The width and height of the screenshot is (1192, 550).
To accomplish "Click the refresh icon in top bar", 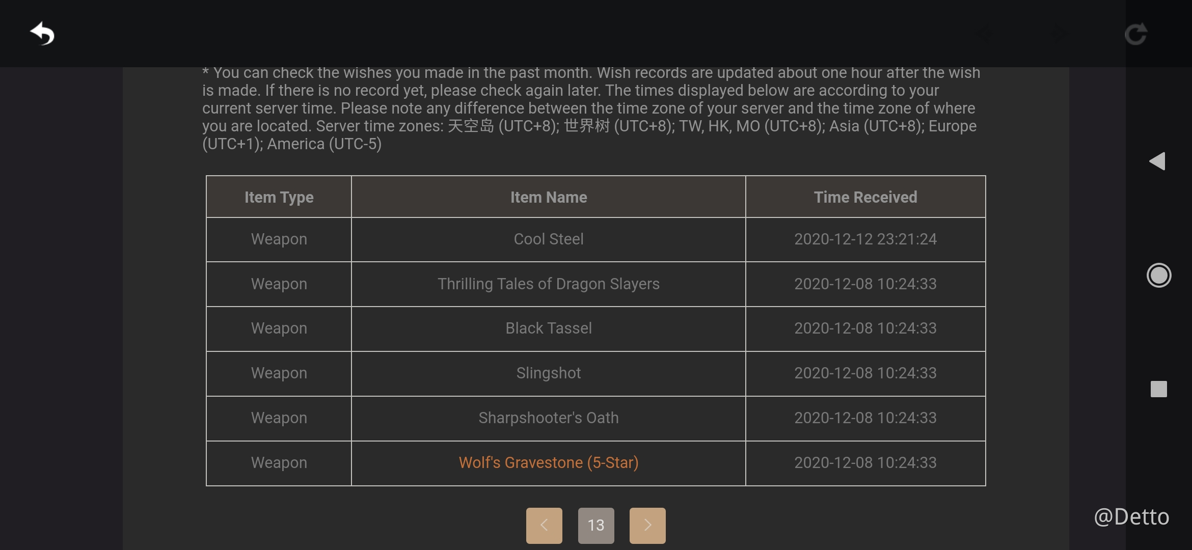I will pos(1135,34).
